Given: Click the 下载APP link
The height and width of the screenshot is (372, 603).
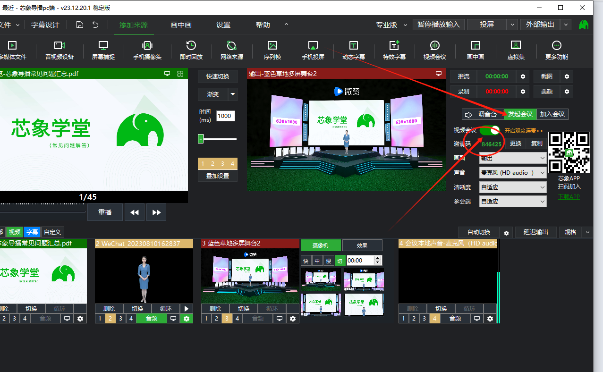Looking at the screenshot, I should [569, 197].
